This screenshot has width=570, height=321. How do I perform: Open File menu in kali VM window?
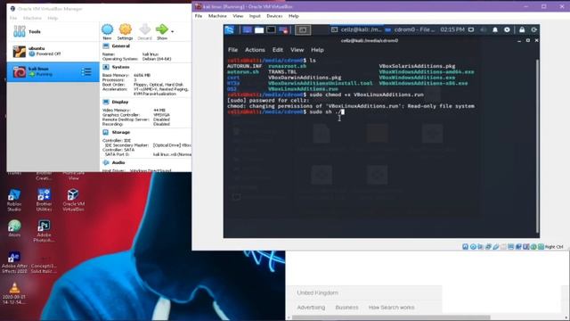(199, 16)
